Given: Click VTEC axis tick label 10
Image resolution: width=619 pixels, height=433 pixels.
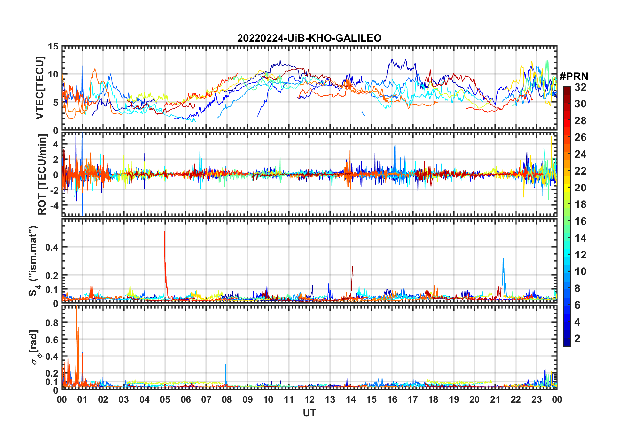Looking at the screenshot, I should pos(53,74).
